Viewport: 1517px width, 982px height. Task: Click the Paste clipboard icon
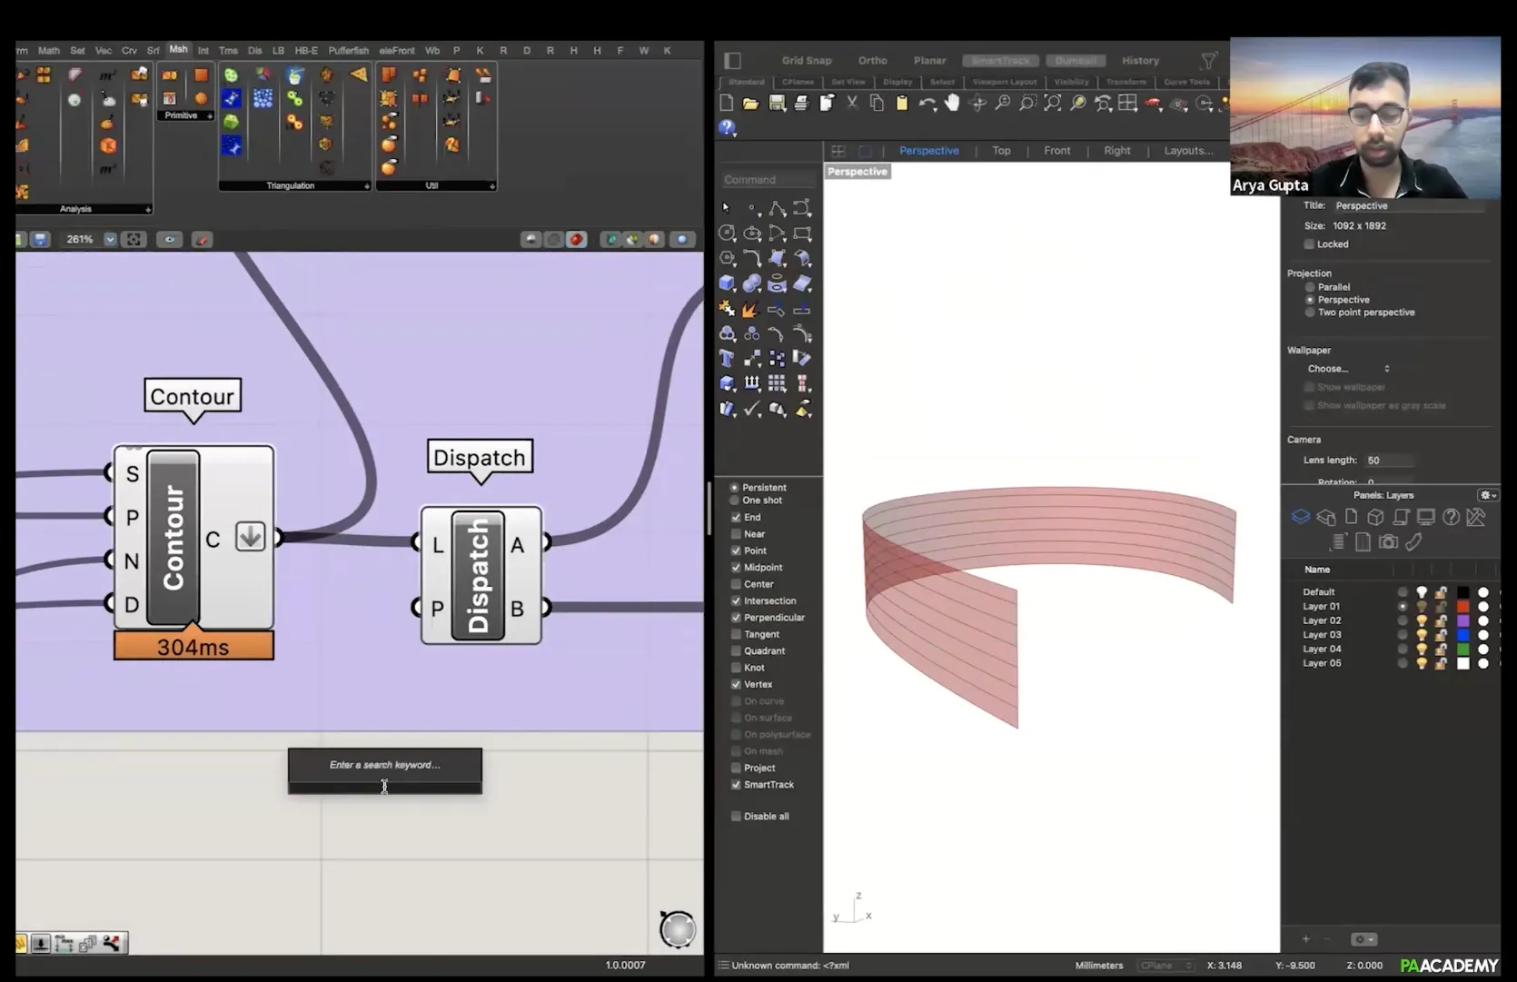coord(901,104)
